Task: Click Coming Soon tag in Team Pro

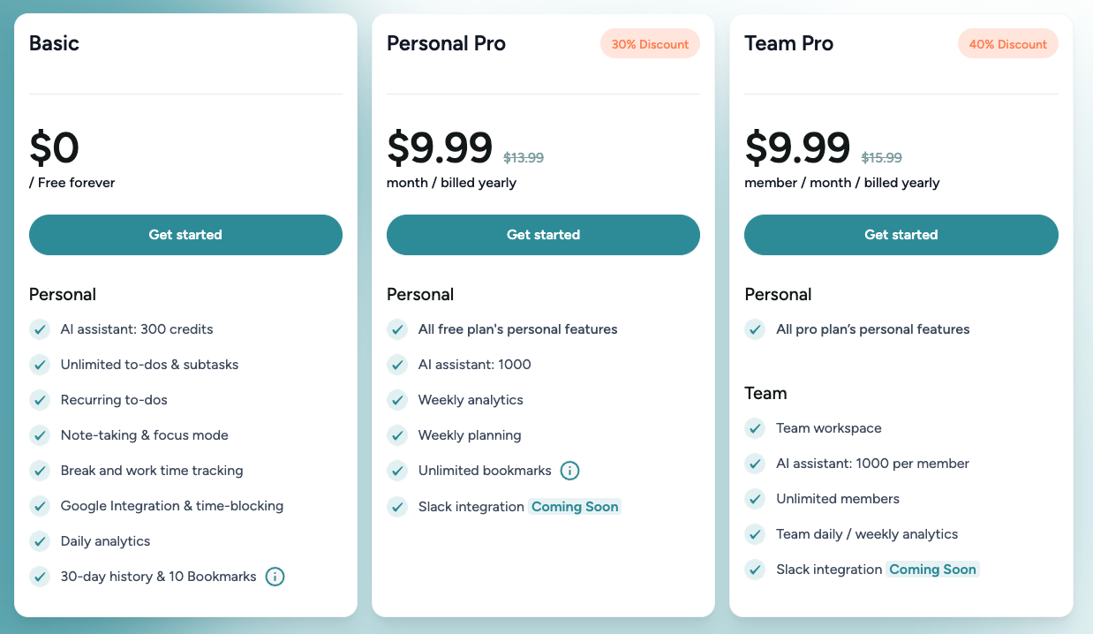Action: click(932, 570)
